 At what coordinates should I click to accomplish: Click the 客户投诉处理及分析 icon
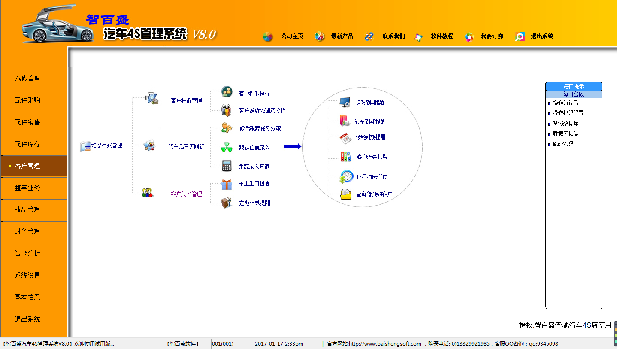tap(226, 110)
